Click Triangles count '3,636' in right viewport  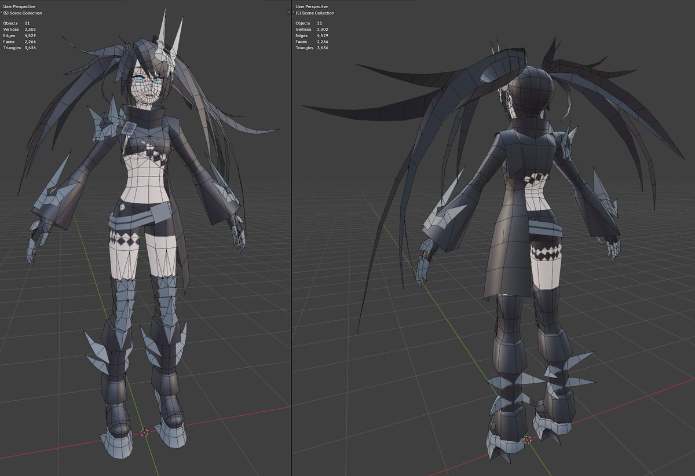[x=323, y=48]
